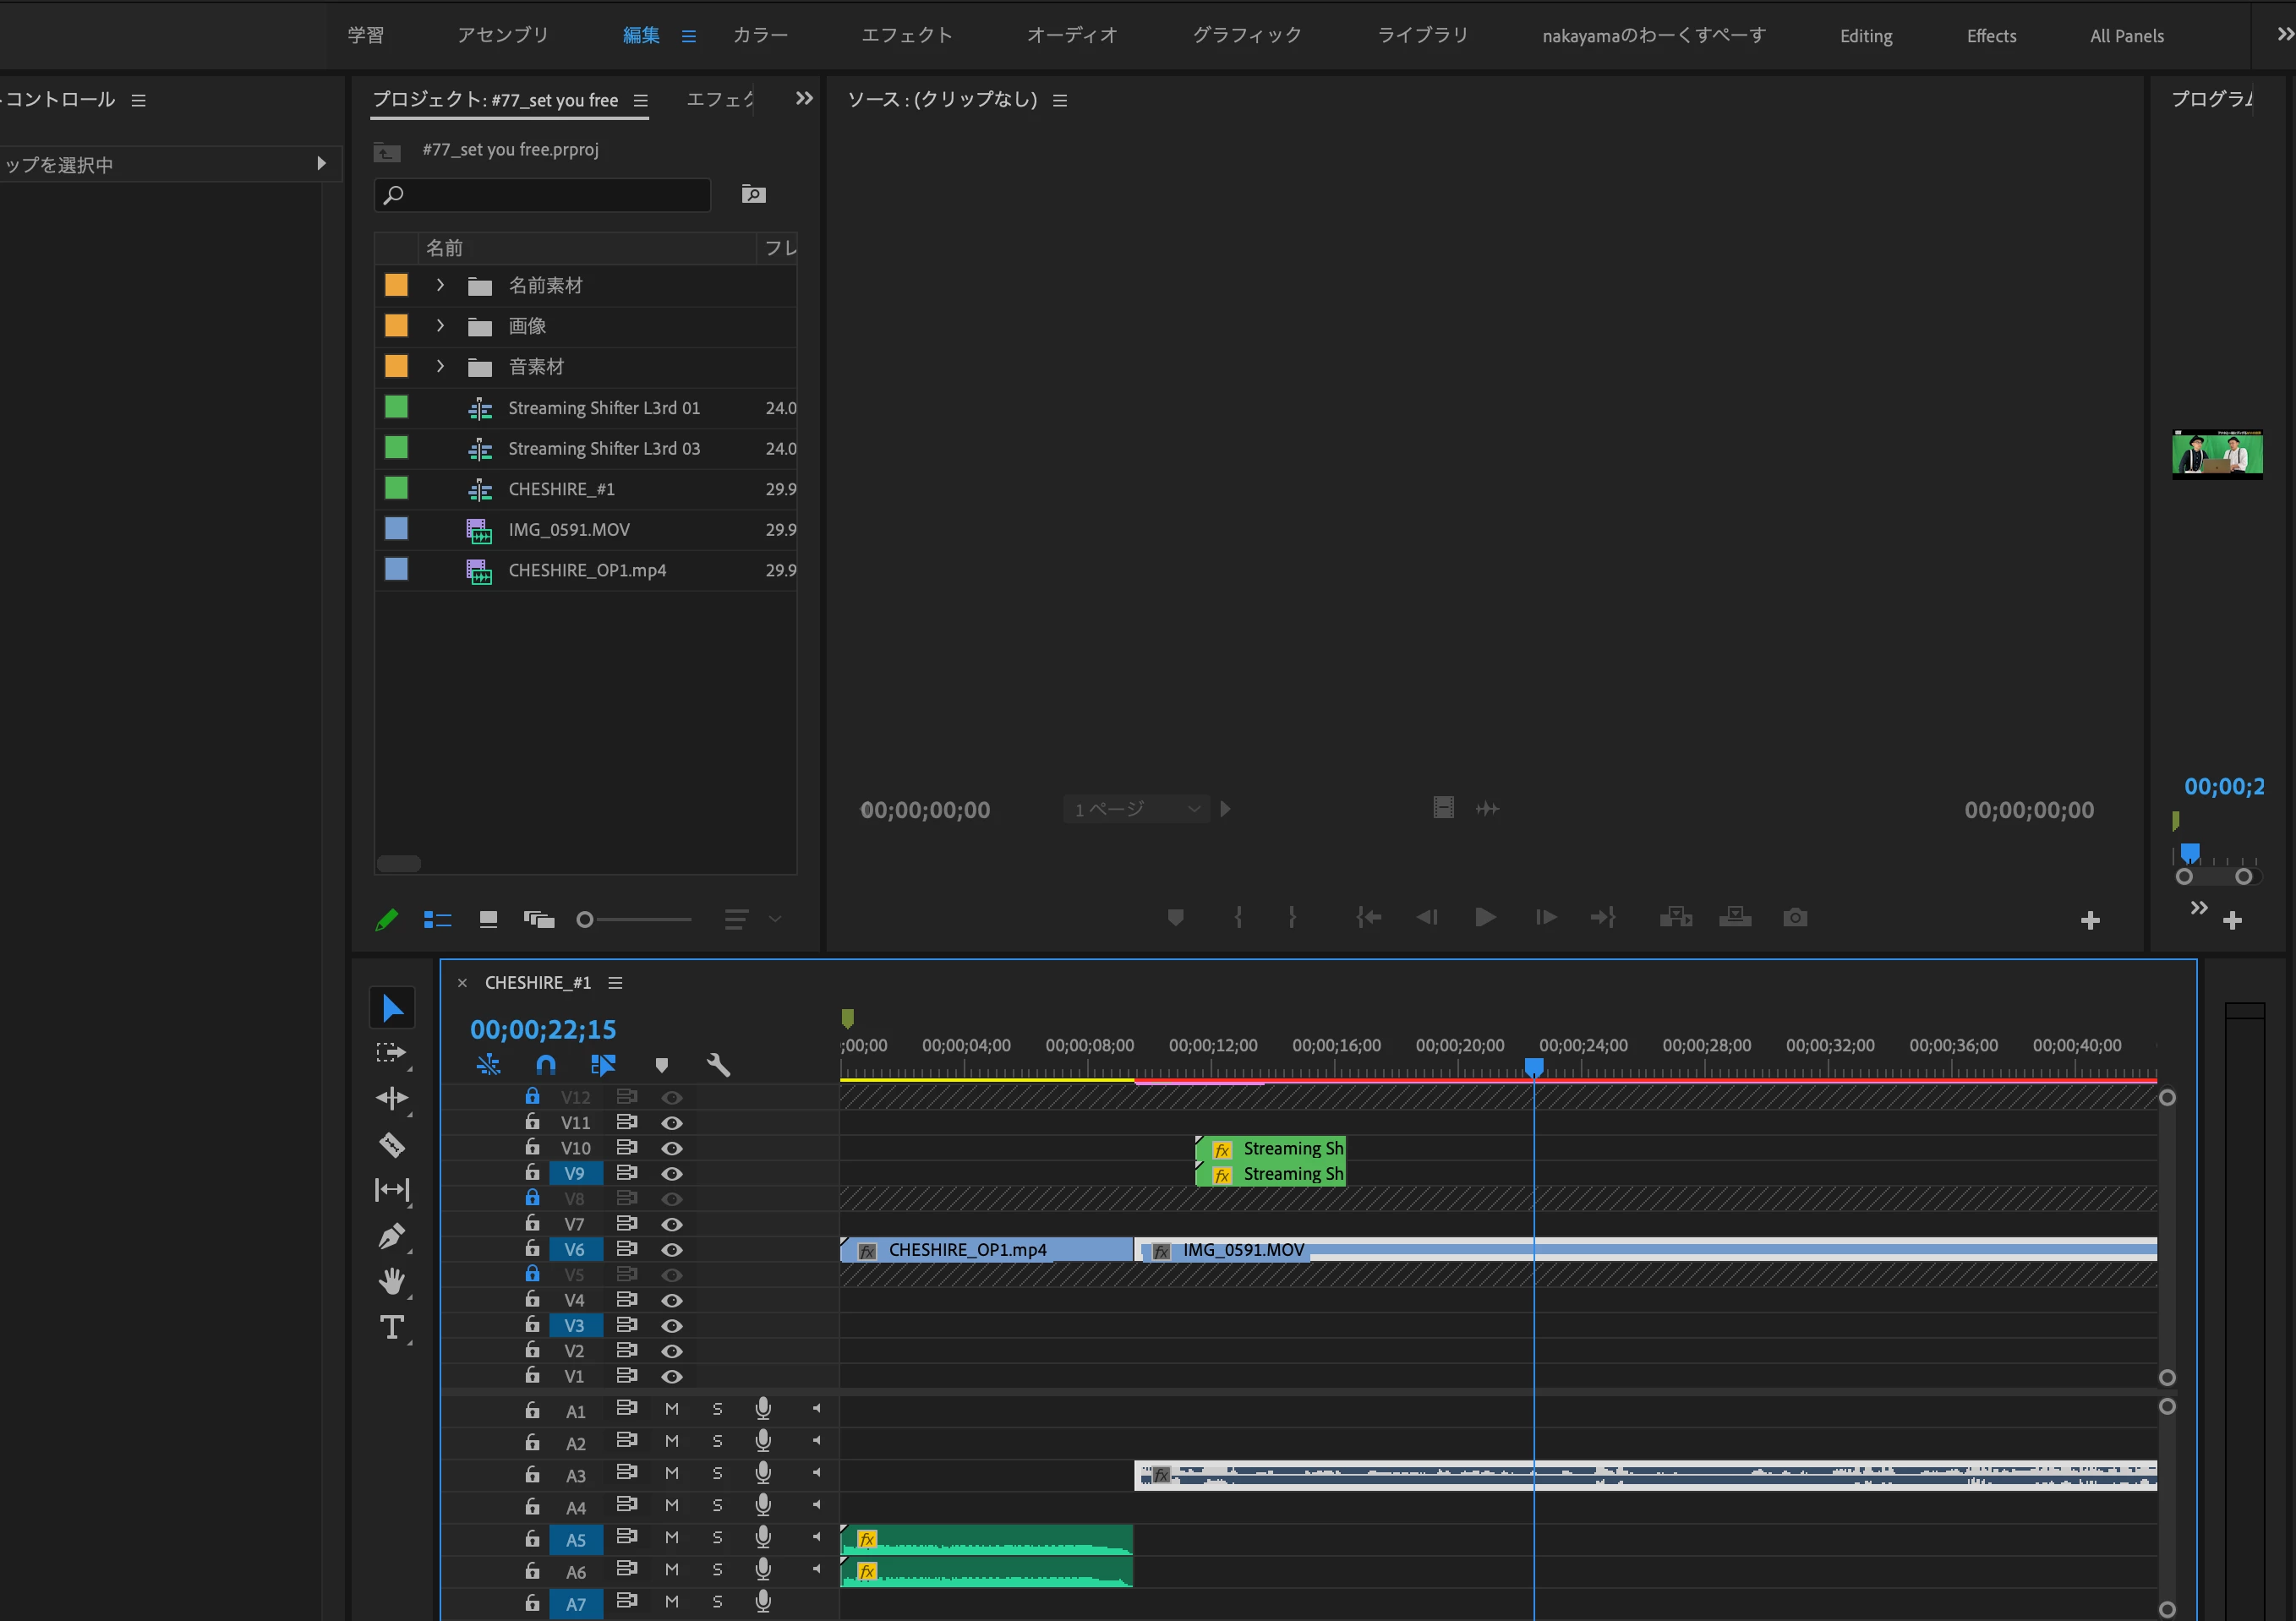This screenshot has width=2296, height=1621.
Task: Switch to the グラフィック workspace
Action: coord(1247,35)
